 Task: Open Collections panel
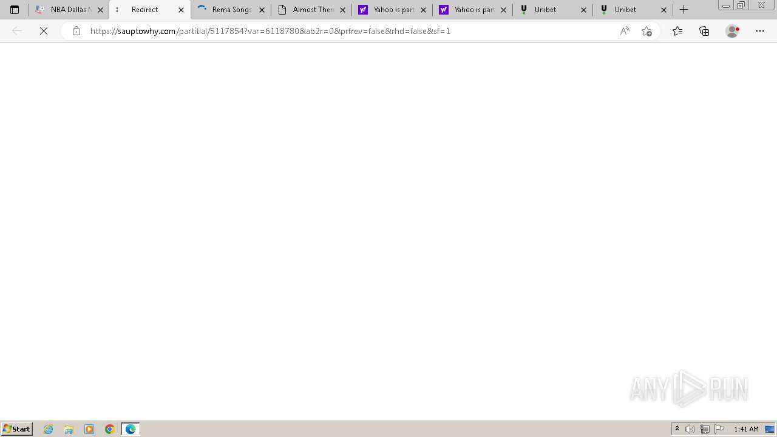click(x=704, y=31)
